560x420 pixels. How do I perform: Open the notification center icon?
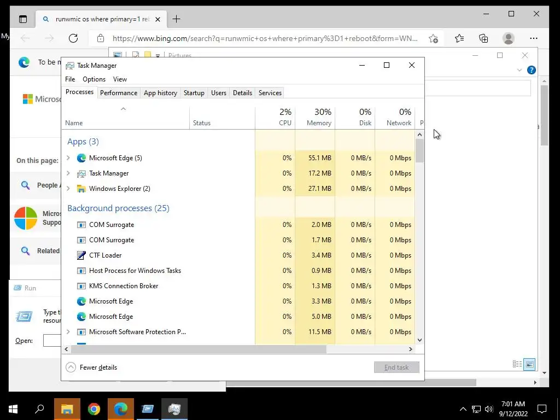[x=542, y=409]
